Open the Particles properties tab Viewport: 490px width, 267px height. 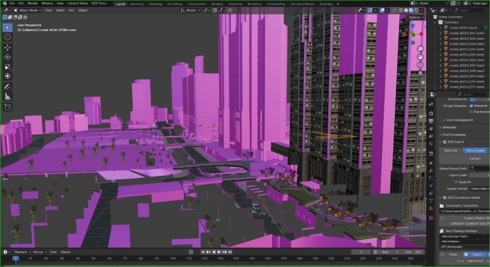point(431,178)
